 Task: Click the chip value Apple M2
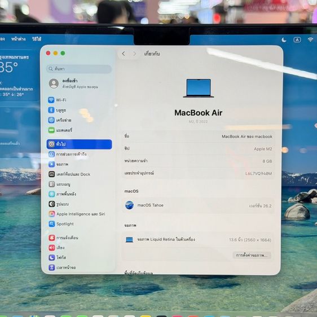pyautogui.click(x=263, y=149)
